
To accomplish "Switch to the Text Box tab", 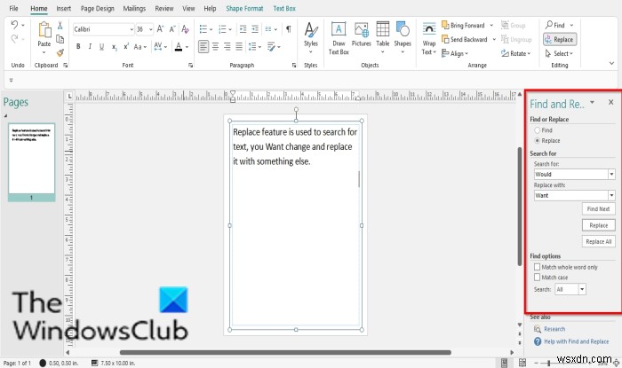I will [284, 8].
